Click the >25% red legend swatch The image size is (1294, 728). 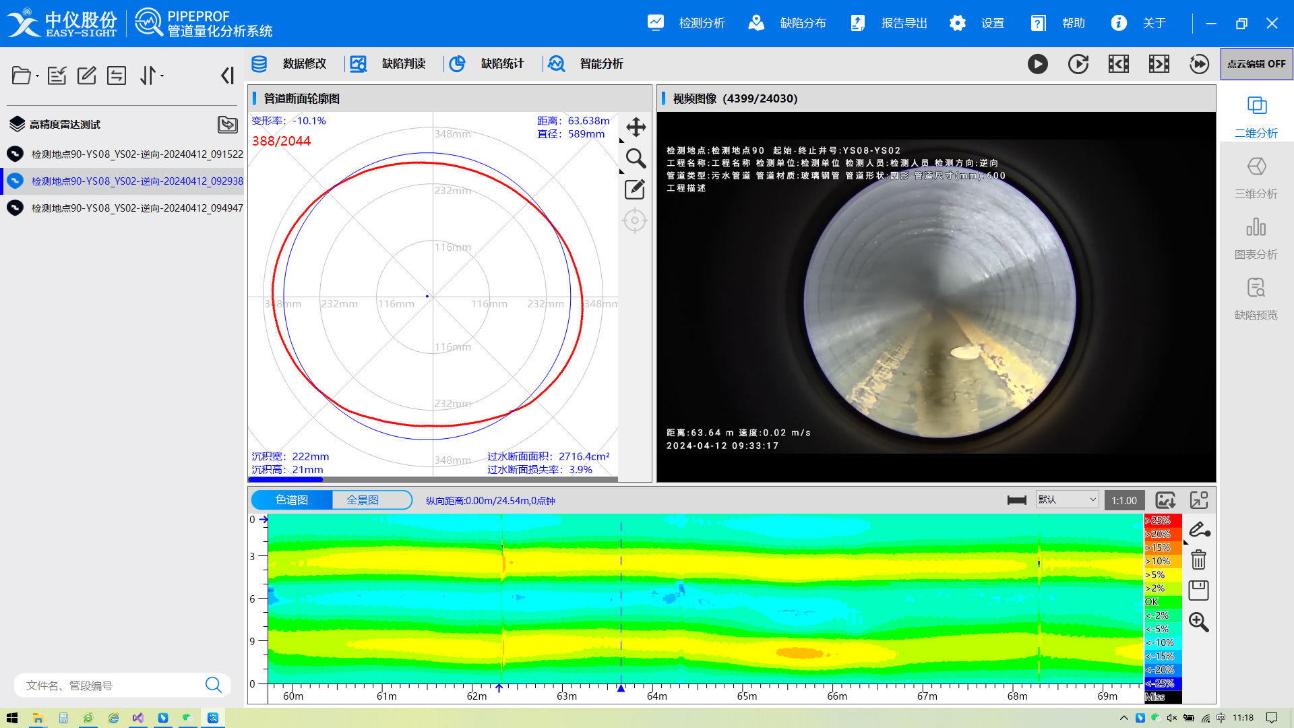click(x=1163, y=520)
